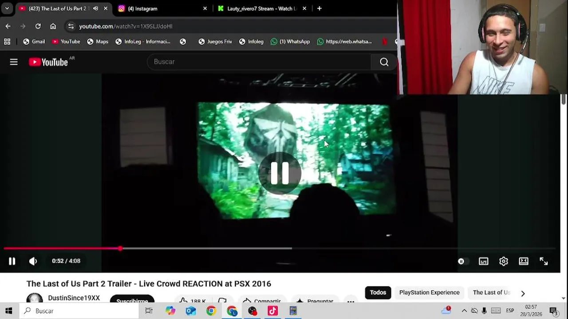Screen dimensions: 568x319
Task: Select The Last of Us chip
Action: click(491, 292)
